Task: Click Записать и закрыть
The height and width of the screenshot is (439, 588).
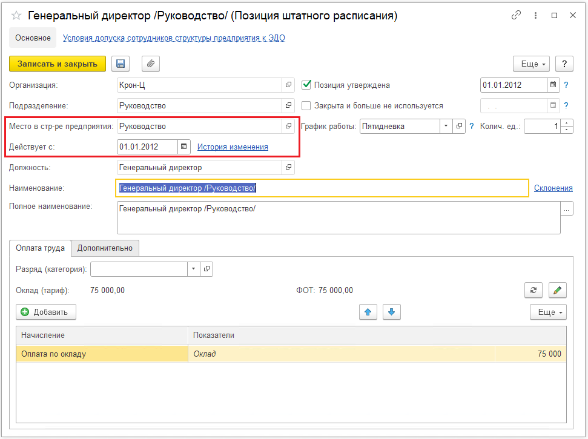Action: pos(58,64)
